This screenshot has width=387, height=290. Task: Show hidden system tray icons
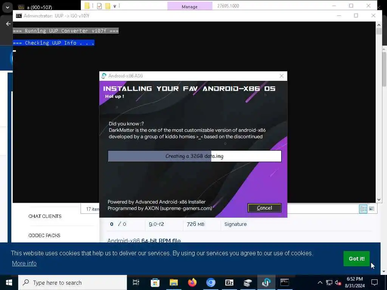click(320, 282)
